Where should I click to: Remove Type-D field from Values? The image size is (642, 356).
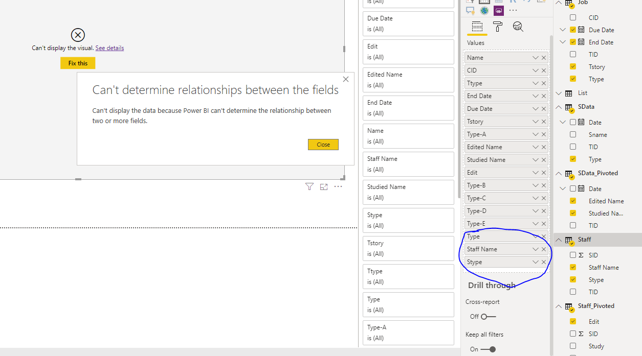[544, 211]
